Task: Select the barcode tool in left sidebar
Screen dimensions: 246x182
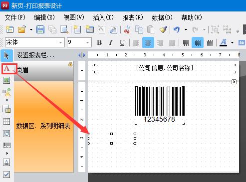Action: click(x=6, y=146)
